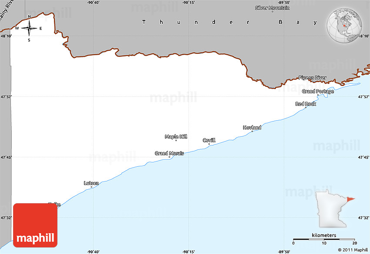
Task: Select the Red Rock label
Action: [x=306, y=104]
